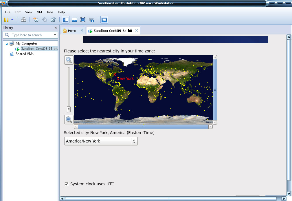Click the Shared VMs network icon
The width and height of the screenshot is (292, 201).
[x=12, y=54]
